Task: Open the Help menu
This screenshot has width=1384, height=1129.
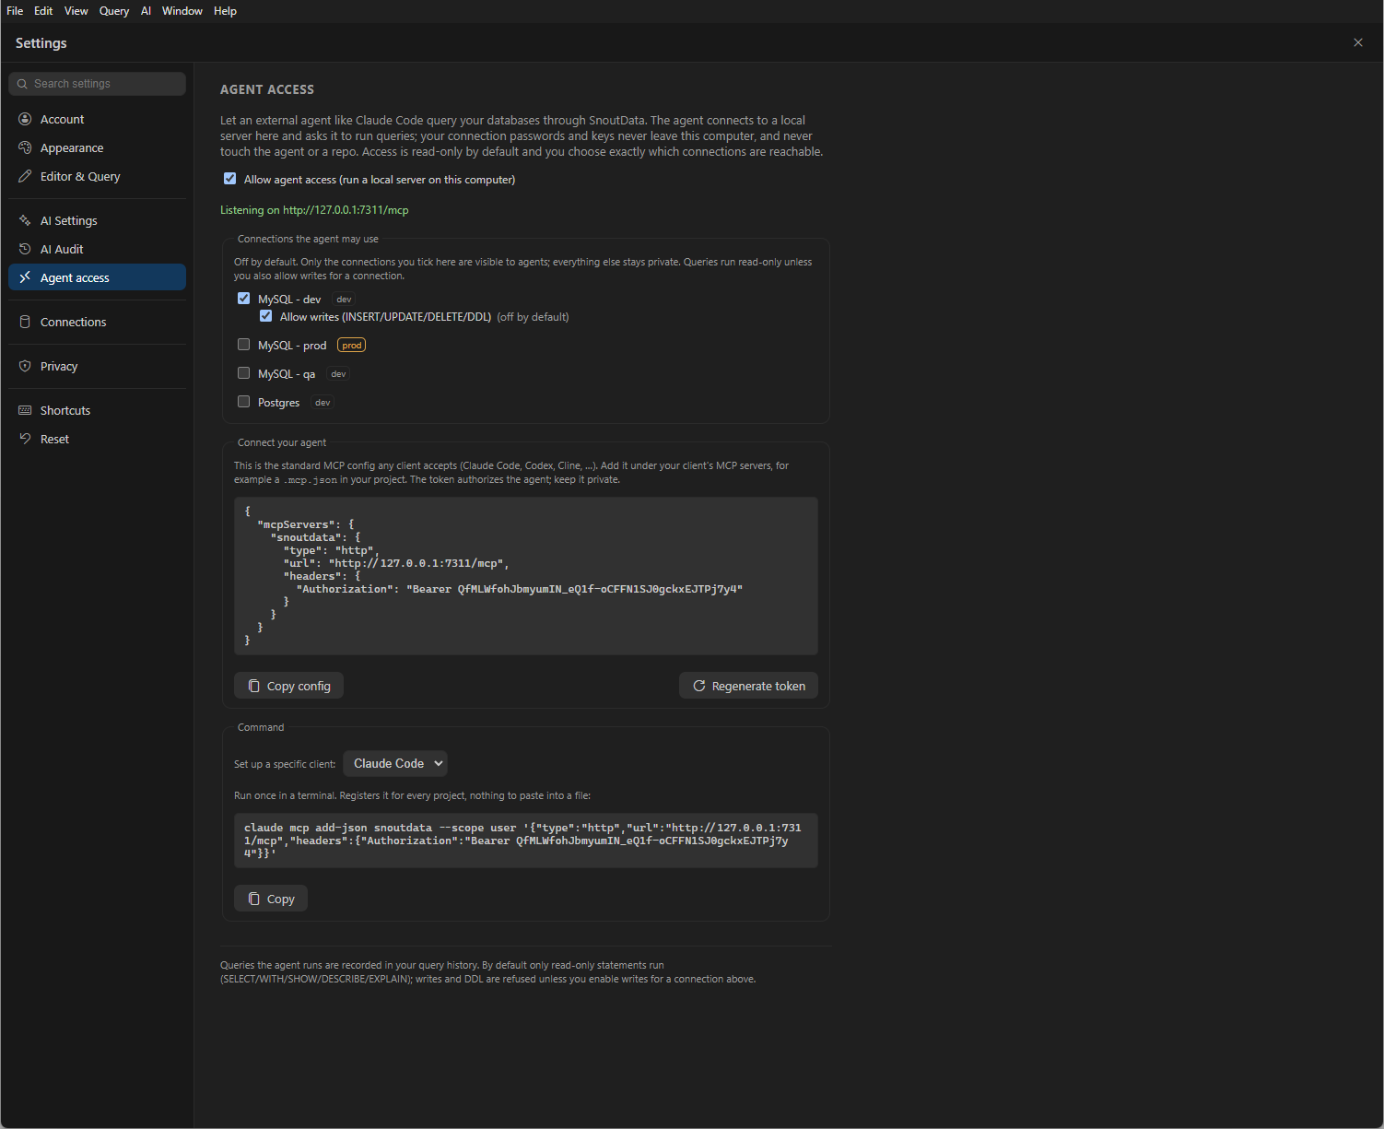Action: (x=226, y=11)
